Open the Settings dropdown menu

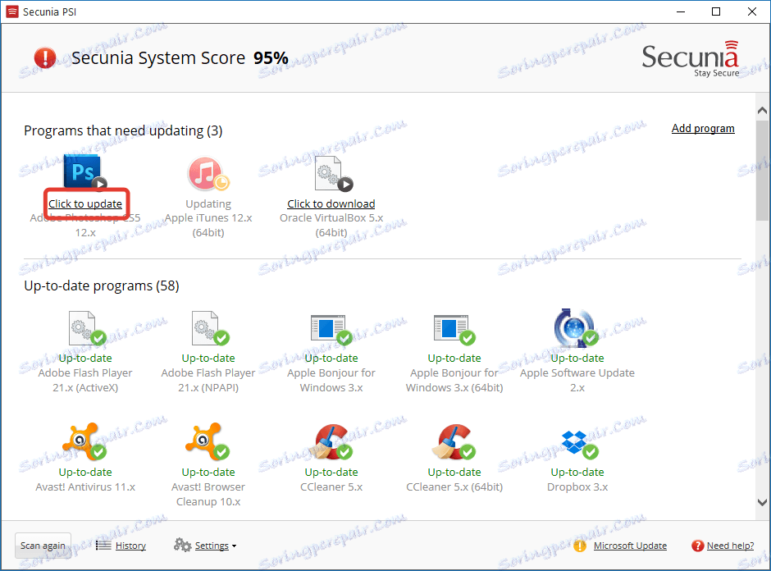(x=216, y=546)
